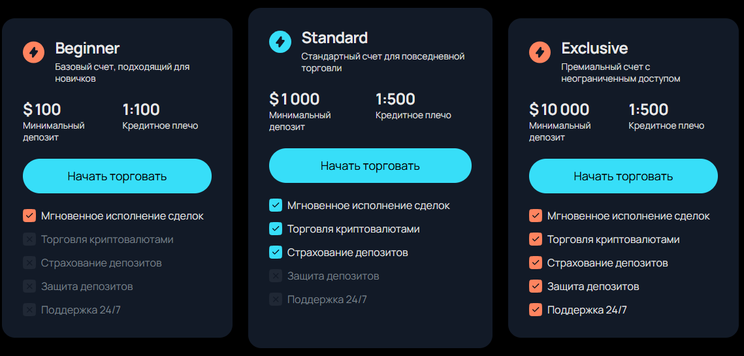Click the disabled Страхование депозитов box in Beginner

click(x=29, y=263)
